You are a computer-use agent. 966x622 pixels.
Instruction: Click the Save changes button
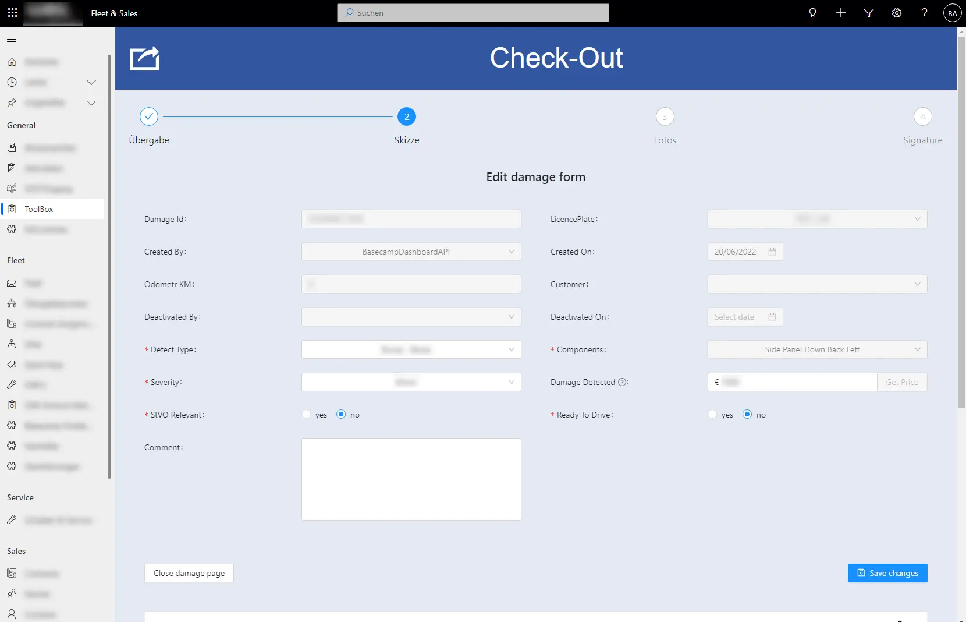(x=887, y=573)
